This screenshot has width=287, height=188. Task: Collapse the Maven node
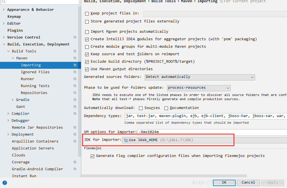pyautogui.click(x=13, y=58)
